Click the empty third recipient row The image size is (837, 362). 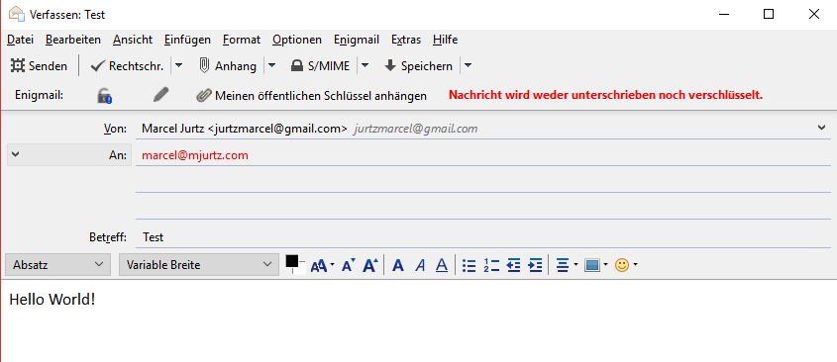coord(483,209)
